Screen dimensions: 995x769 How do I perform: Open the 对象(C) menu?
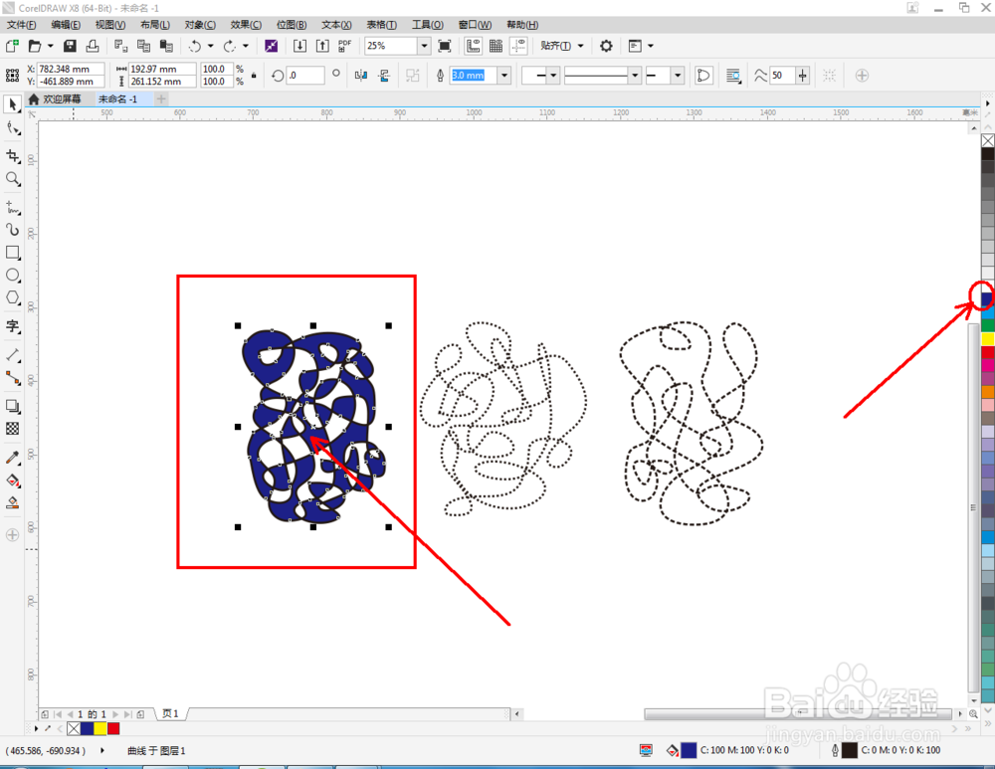200,25
